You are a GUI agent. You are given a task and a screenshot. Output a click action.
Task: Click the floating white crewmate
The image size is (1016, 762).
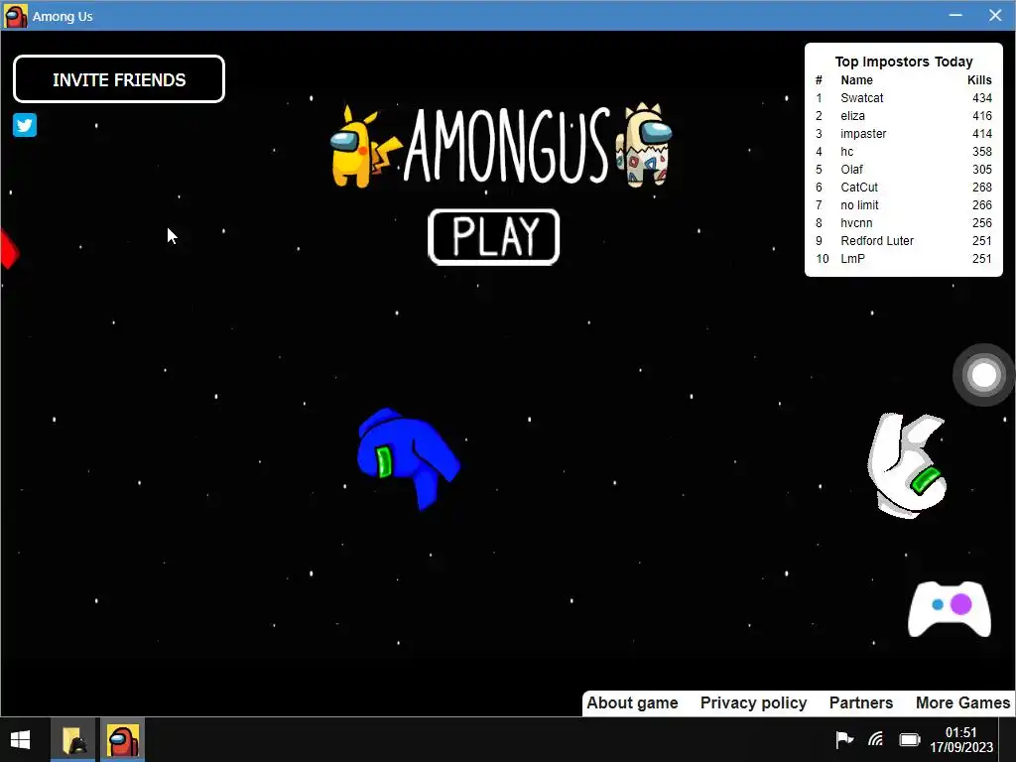pos(907,465)
